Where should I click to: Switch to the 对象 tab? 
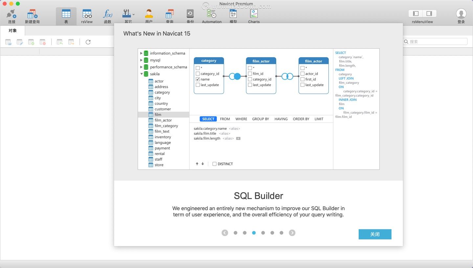12,31
